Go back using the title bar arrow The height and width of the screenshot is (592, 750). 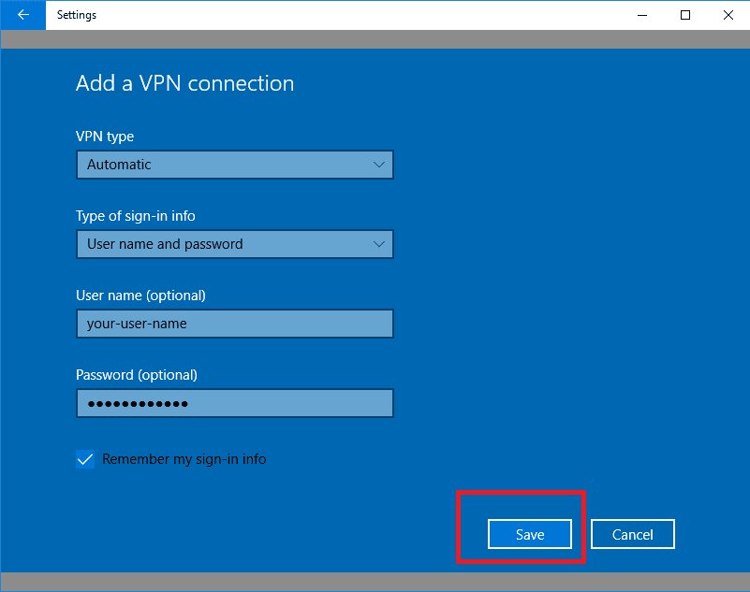23,15
